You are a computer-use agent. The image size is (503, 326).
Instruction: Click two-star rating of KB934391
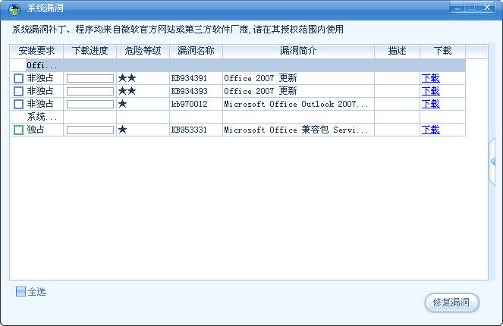tap(127, 78)
